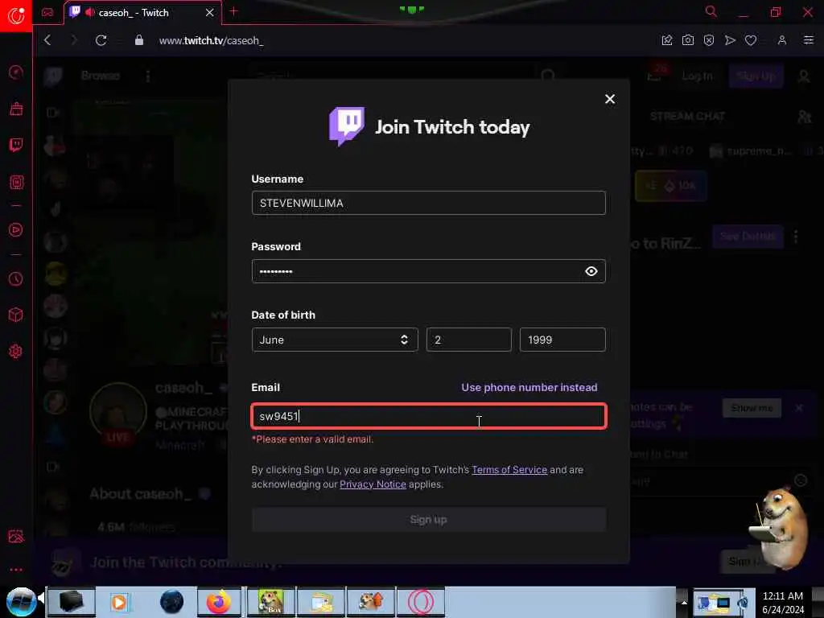Open the Easy Setup sliders menu
The height and width of the screenshot is (618, 824).
pyautogui.click(x=809, y=40)
